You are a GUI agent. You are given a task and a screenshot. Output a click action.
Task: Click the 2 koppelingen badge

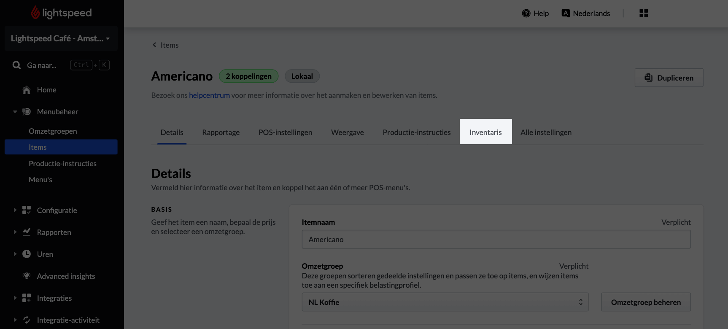[x=249, y=76]
